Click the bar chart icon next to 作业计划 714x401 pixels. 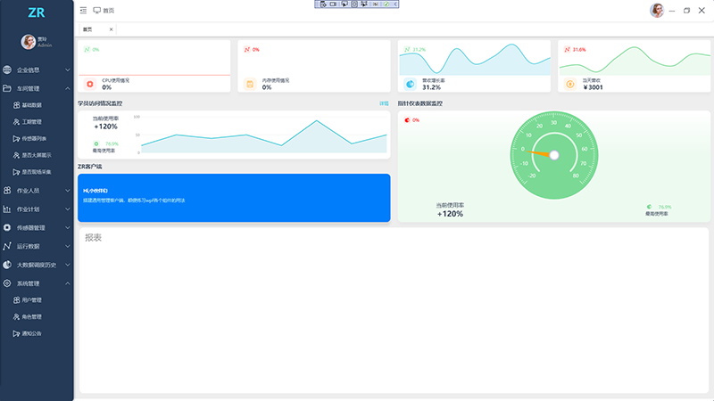[x=7, y=209]
